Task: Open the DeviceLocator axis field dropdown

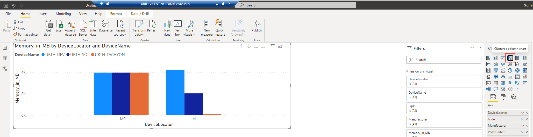Action: 522,113
